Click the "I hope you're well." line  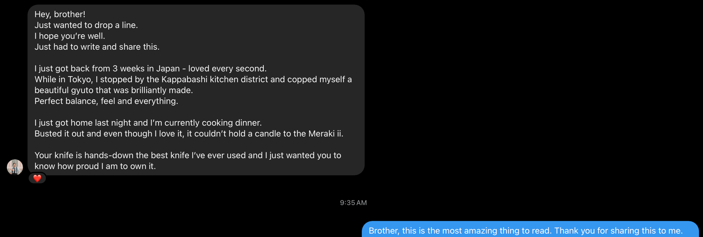coord(70,36)
